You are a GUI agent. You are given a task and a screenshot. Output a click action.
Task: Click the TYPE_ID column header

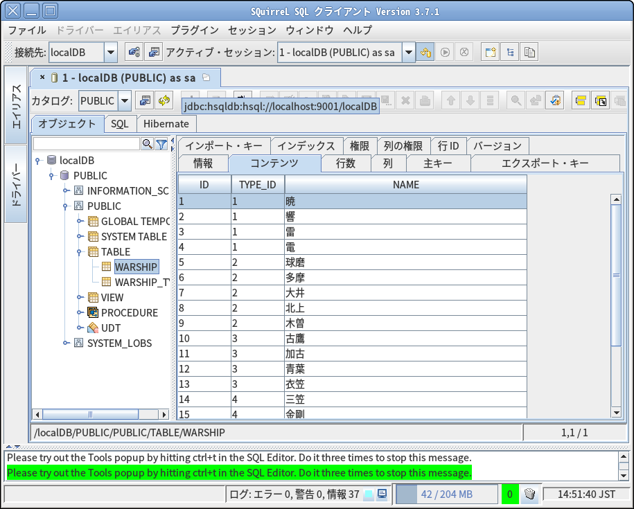(x=258, y=185)
